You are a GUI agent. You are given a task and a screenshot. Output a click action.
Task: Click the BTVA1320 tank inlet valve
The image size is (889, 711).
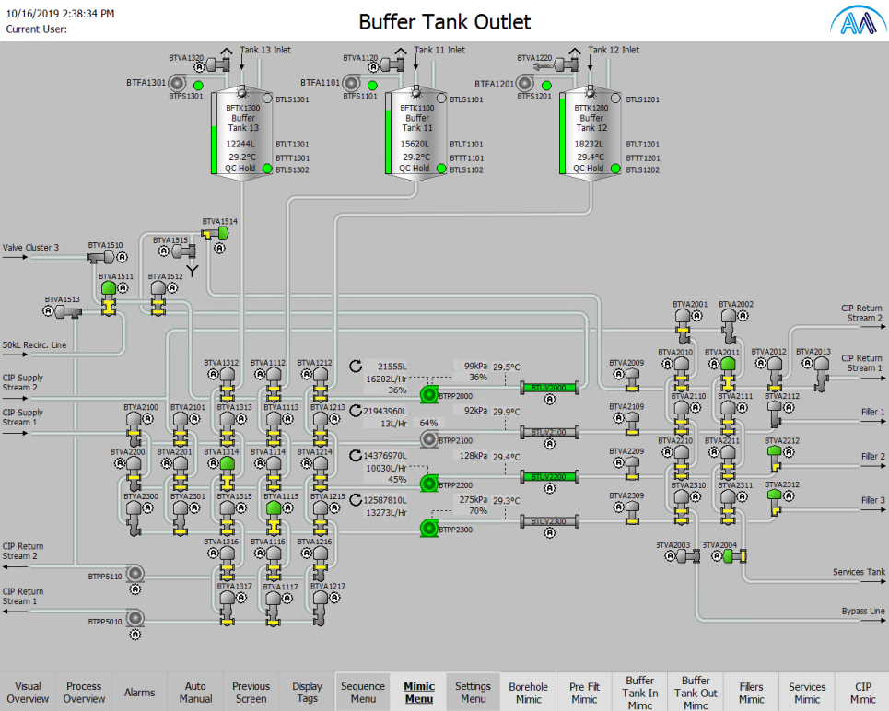tap(217, 64)
